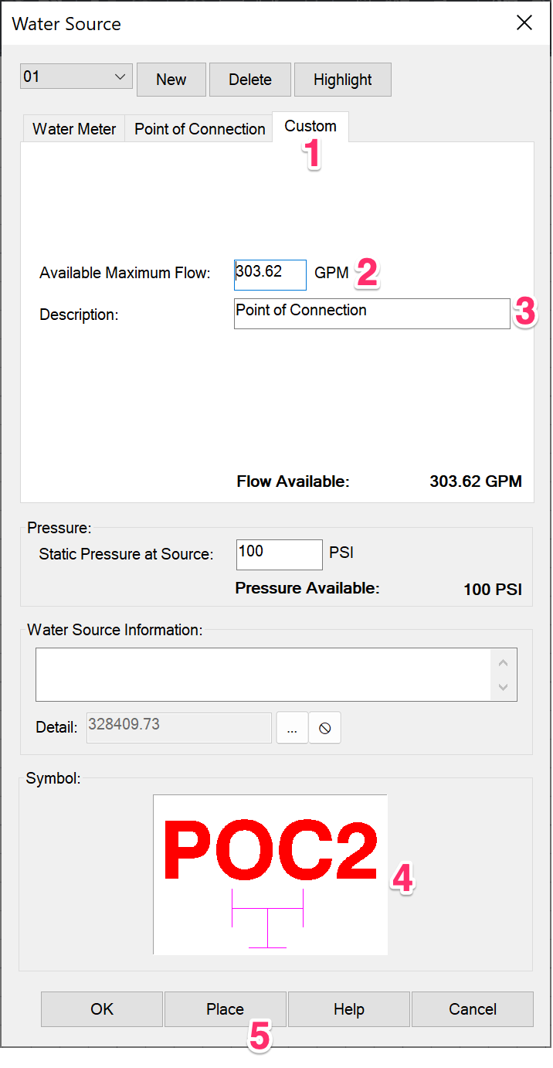Close the Water Source window

click(524, 23)
